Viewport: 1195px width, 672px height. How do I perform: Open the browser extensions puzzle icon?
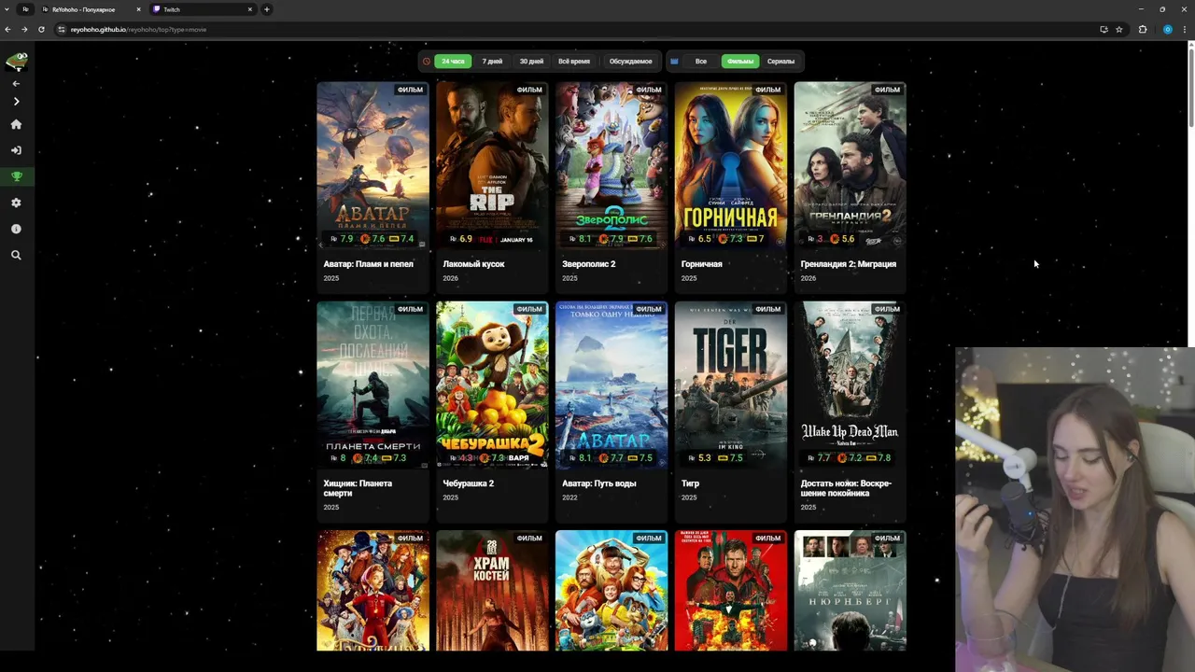pyautogui.click(x=1143, y=29)
